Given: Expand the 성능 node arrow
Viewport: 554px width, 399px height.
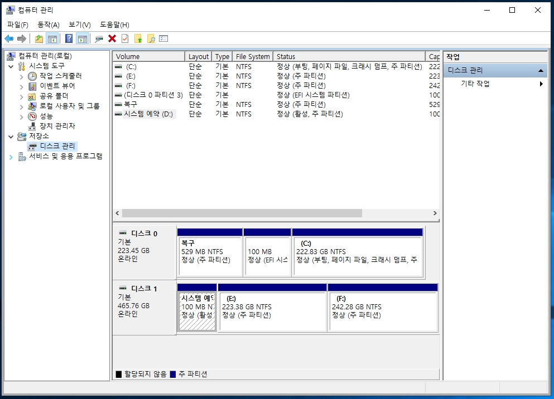Looking at the screenshot, I should [22, 116].
